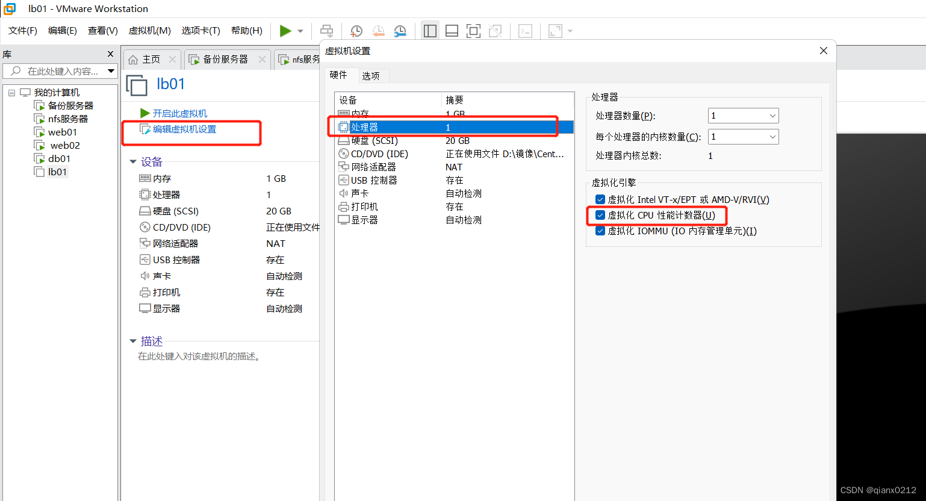
Task: Open the stretch display dropdown arrow
Action: coord(570,31)
